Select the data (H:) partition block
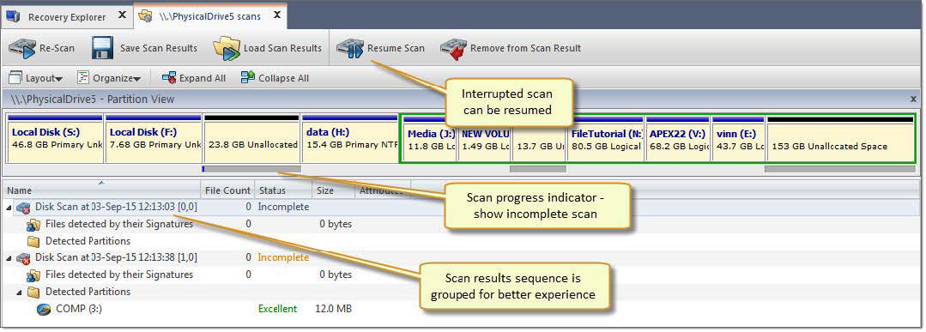Image resolution: width=926 pixels, height=332 pixels. [349, 139]
